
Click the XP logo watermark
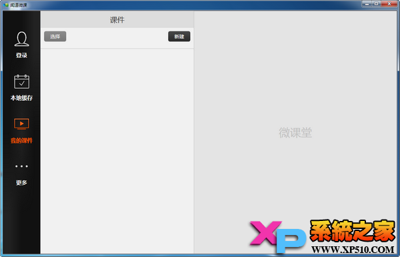coord(277,236)
